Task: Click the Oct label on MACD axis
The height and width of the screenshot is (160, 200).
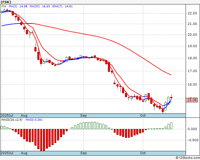Action: [x=143, y=153]
